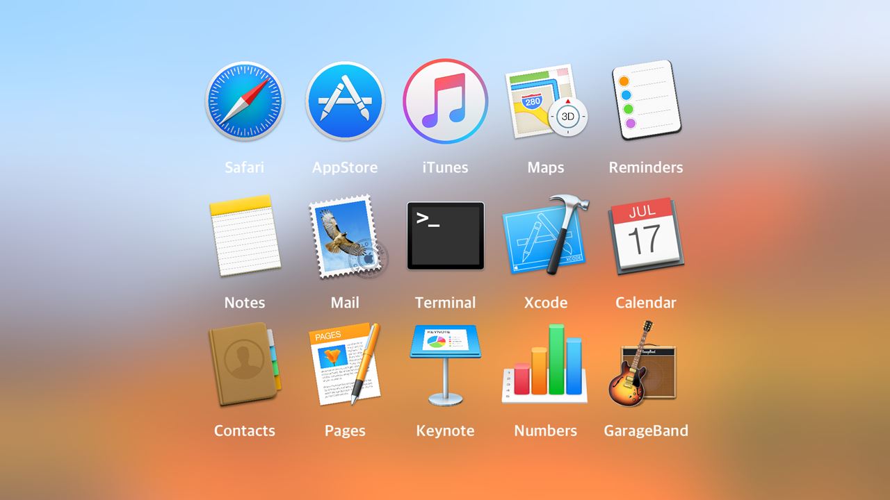890x500 pixels.
Task: Click the iTunes label text
Action: click(x=446, y=167)
